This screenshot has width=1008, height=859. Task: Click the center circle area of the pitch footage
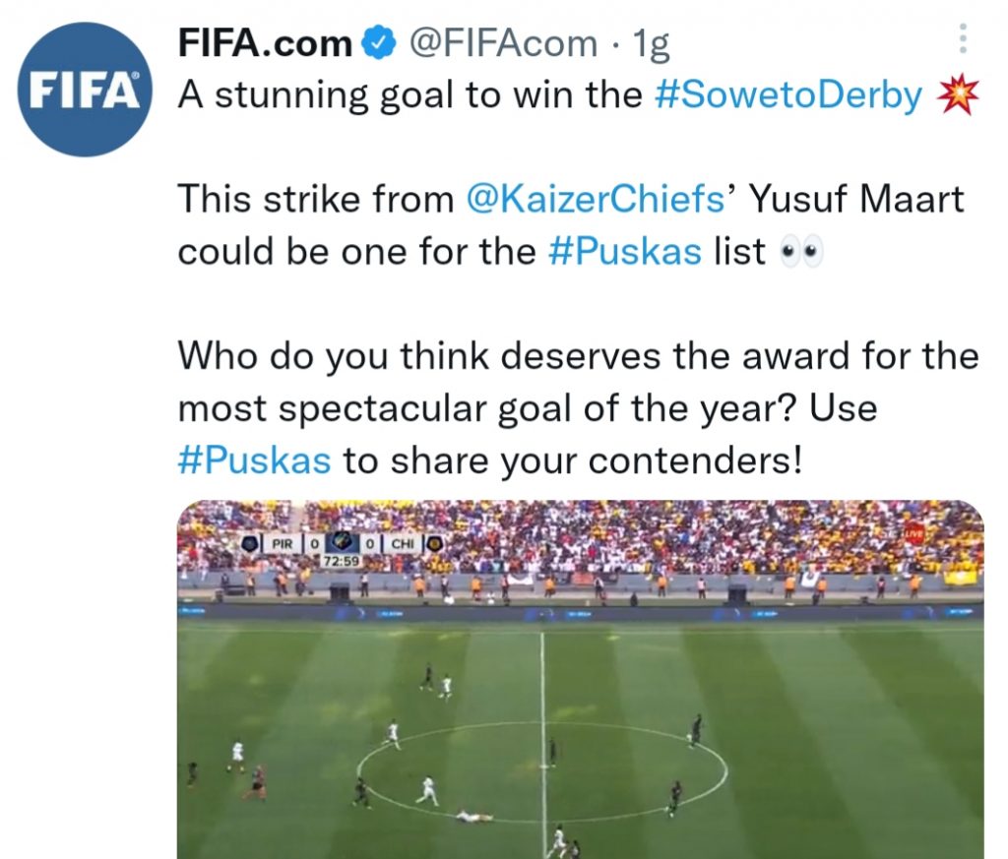point(546,772)
